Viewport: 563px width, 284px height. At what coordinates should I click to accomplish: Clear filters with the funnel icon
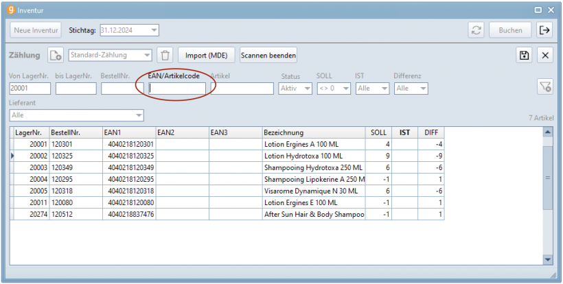point(545,86)
